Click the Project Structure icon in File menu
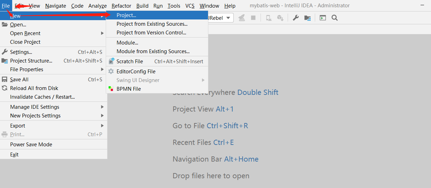Viewport: 431px width, 188px height. pyautogui.click(x=5, y=60)
